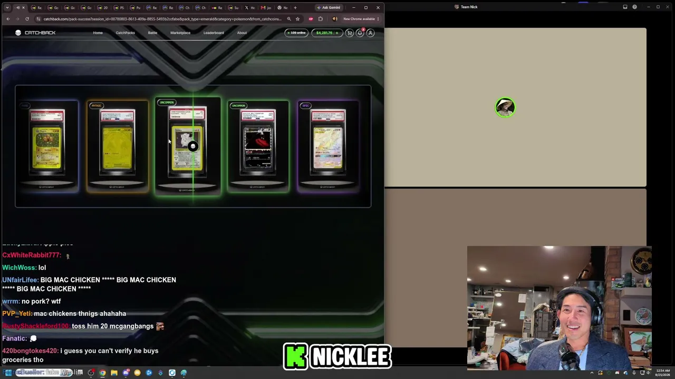The width and height of the screenshot is (675, 379).
Task: Open Discord inbox in Team Nick window
Action: [x=625, y=7]
